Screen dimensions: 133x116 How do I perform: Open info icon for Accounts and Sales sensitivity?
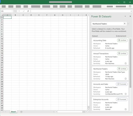click(126, 94)
